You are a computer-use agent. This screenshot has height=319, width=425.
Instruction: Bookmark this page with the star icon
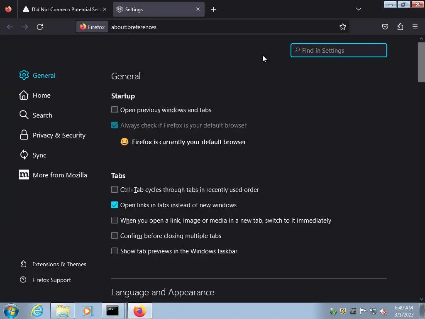pyautogui.click(x=342, y=27)
